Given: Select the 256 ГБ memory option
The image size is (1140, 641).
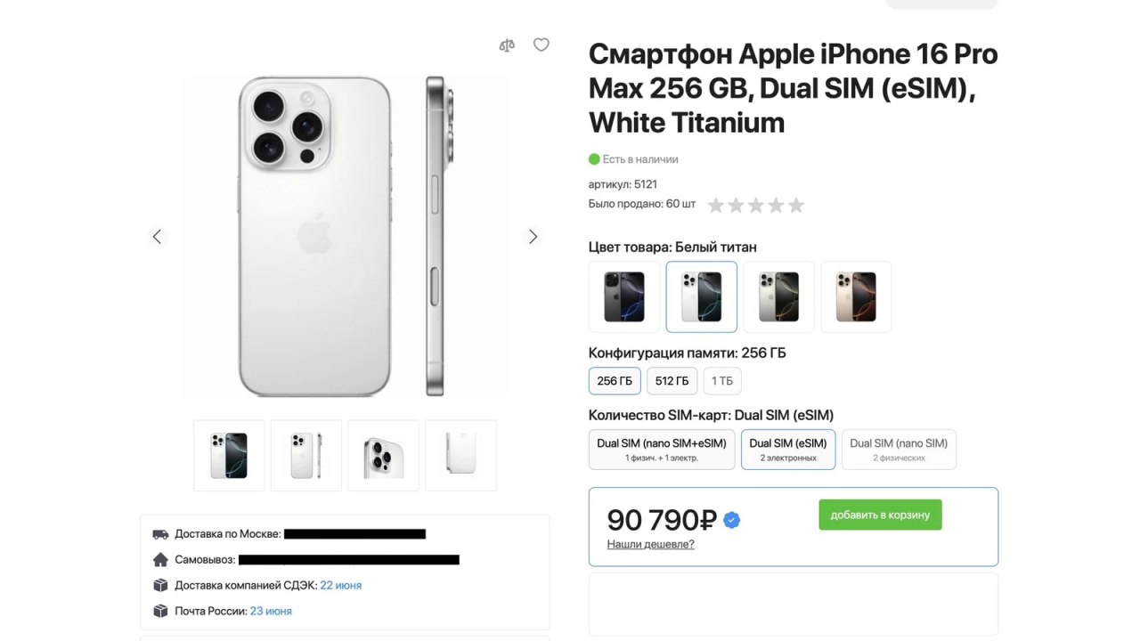Looking at the screenshot, I should point(615,381).
